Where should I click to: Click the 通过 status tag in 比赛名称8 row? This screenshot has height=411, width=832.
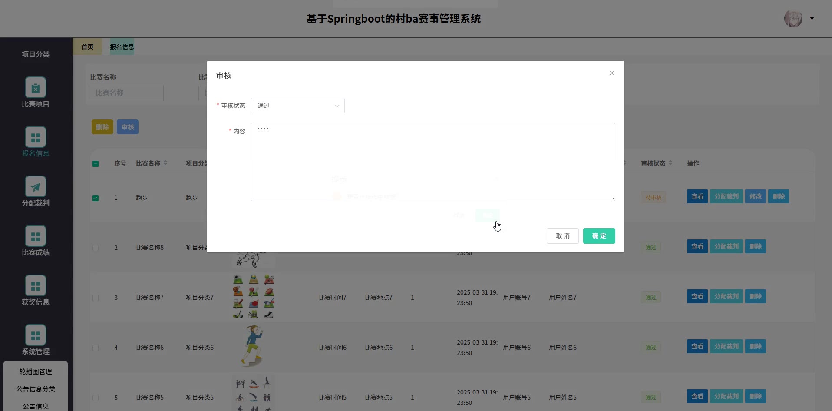tap(651, 248)
